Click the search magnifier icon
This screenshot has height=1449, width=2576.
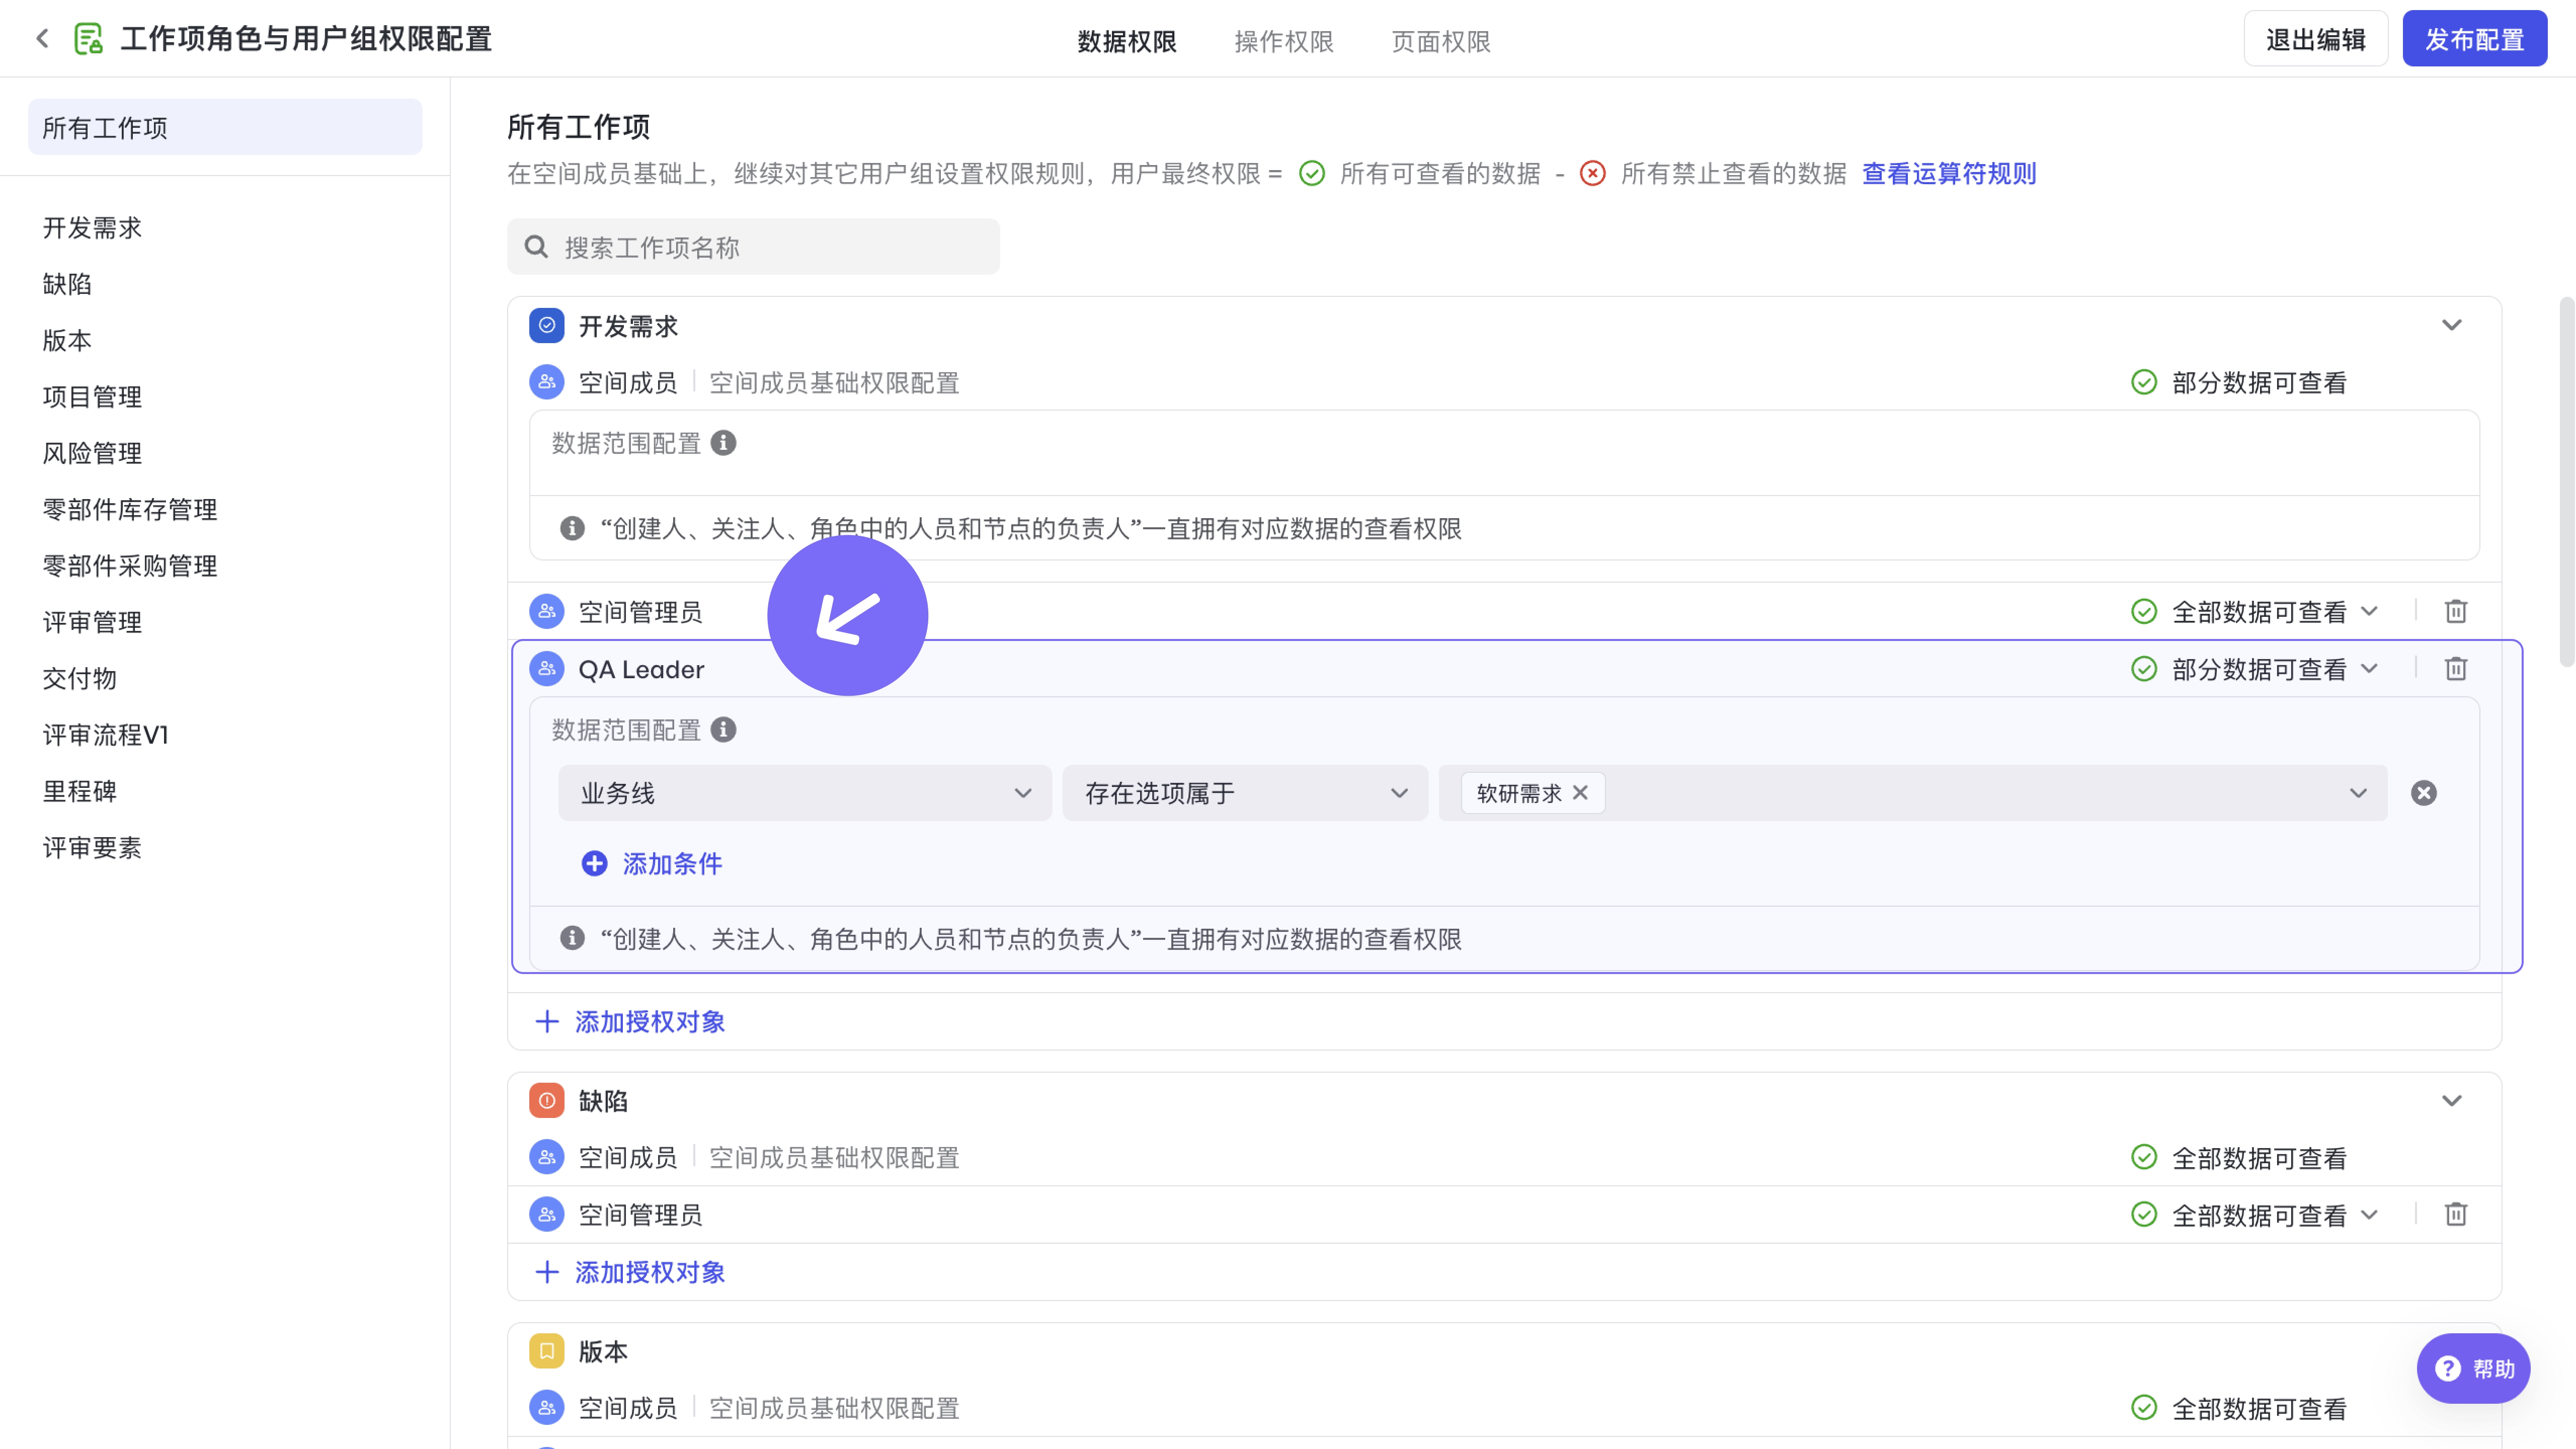(x=536, y=247)
